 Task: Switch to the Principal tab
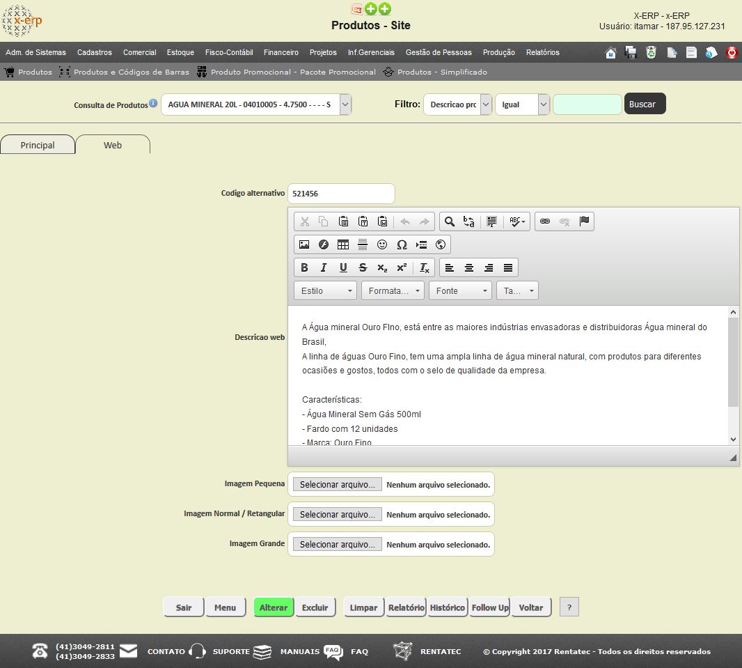point(38,145)
